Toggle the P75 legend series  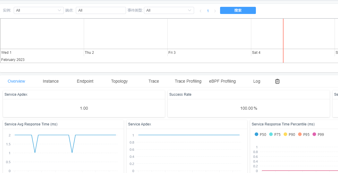(x=275, y=134)
